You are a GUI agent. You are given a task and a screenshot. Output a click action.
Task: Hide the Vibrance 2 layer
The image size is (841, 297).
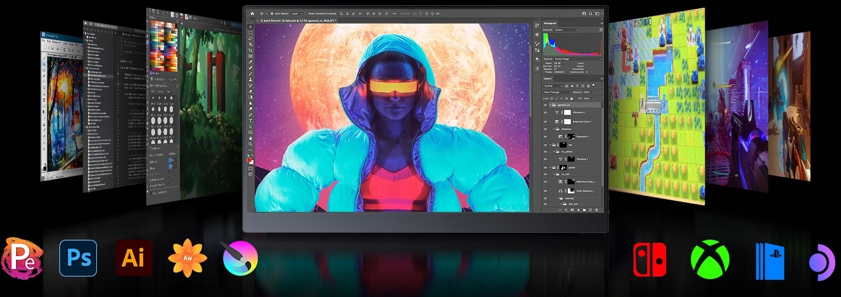click(x=546, y=112)
